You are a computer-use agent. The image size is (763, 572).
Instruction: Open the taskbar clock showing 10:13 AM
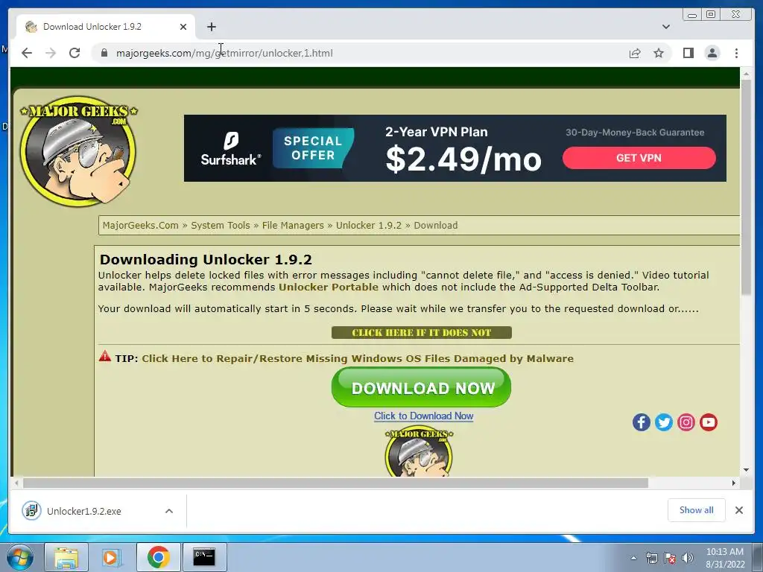[x=725, y=558]
